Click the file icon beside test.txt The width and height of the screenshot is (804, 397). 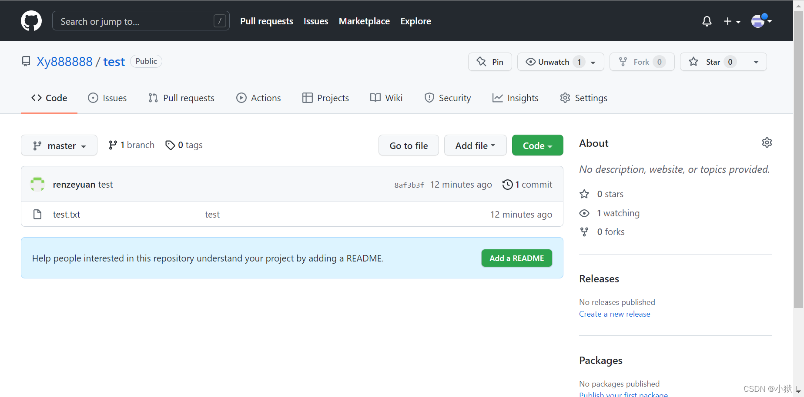click(x=37, y=214)
